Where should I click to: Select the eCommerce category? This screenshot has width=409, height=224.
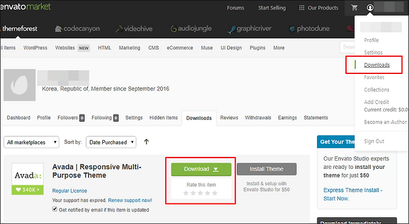180,48
